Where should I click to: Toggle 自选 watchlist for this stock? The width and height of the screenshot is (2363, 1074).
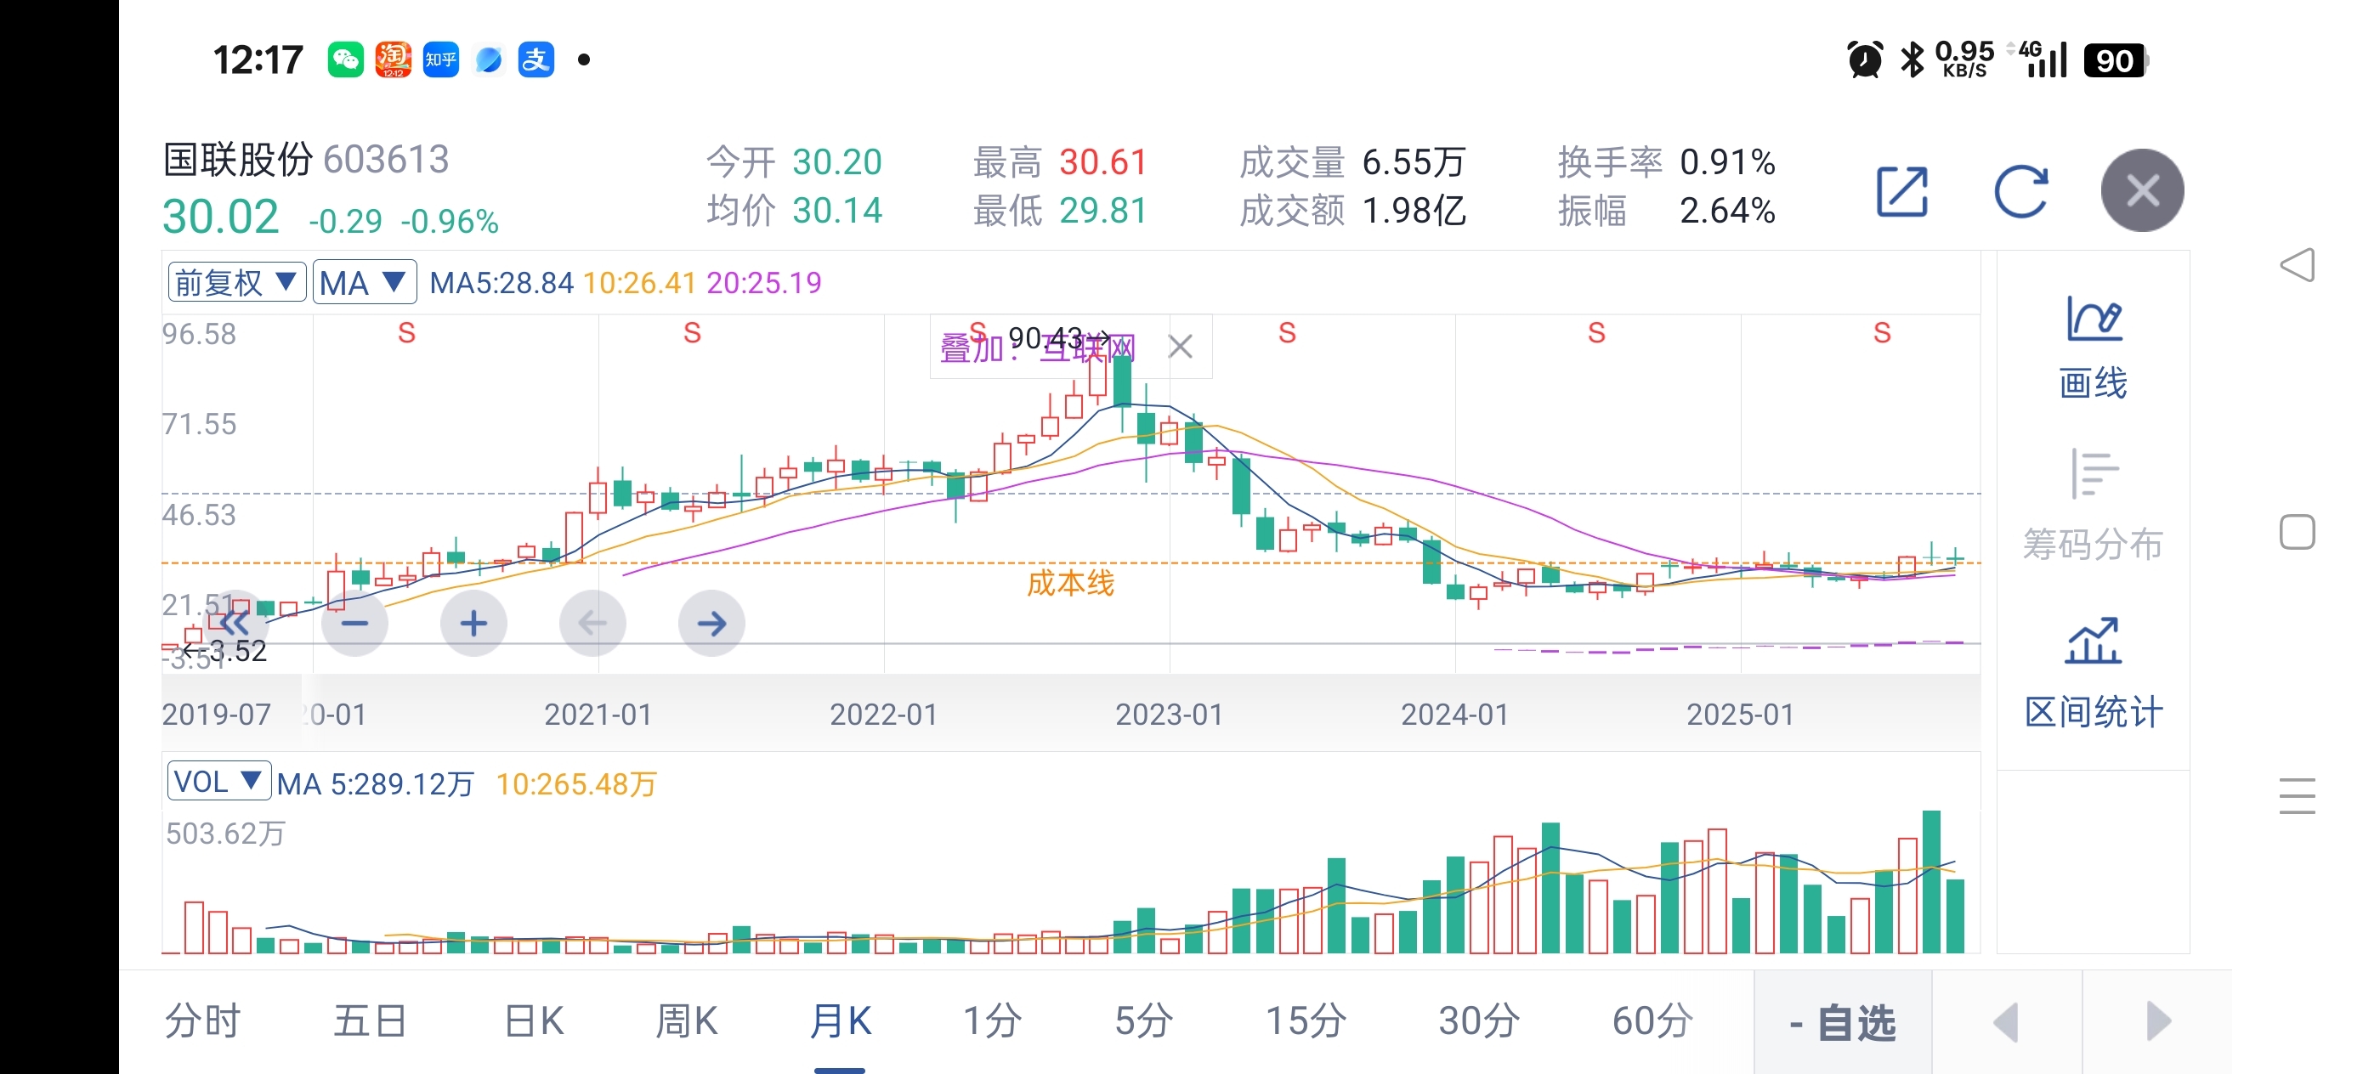(1842, 1021)
